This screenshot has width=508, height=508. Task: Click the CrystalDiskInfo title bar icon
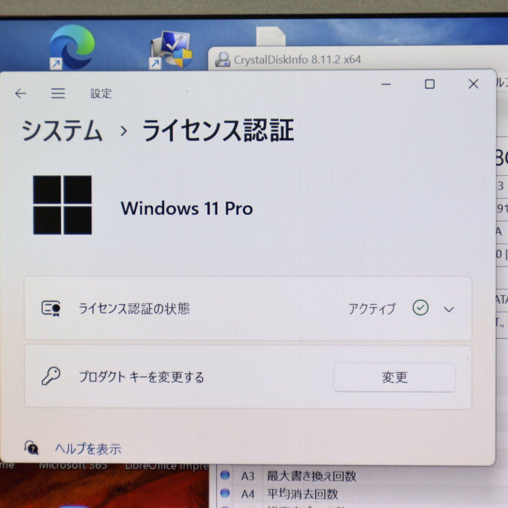point(222,60)
